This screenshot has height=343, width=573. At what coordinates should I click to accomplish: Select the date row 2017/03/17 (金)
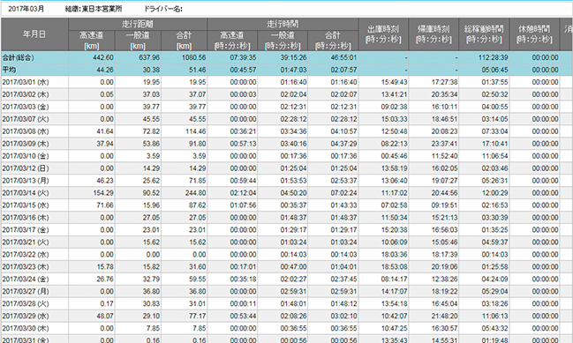[x=26, y=230]
